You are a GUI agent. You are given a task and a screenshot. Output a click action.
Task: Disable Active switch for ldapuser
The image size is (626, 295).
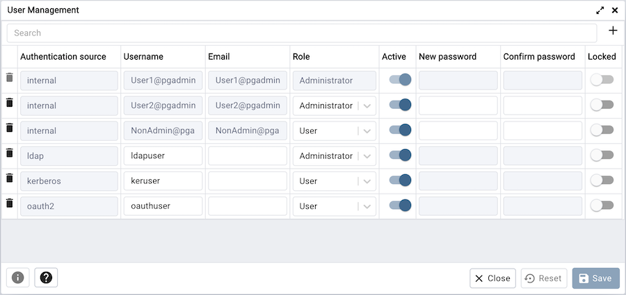(400, 155)
